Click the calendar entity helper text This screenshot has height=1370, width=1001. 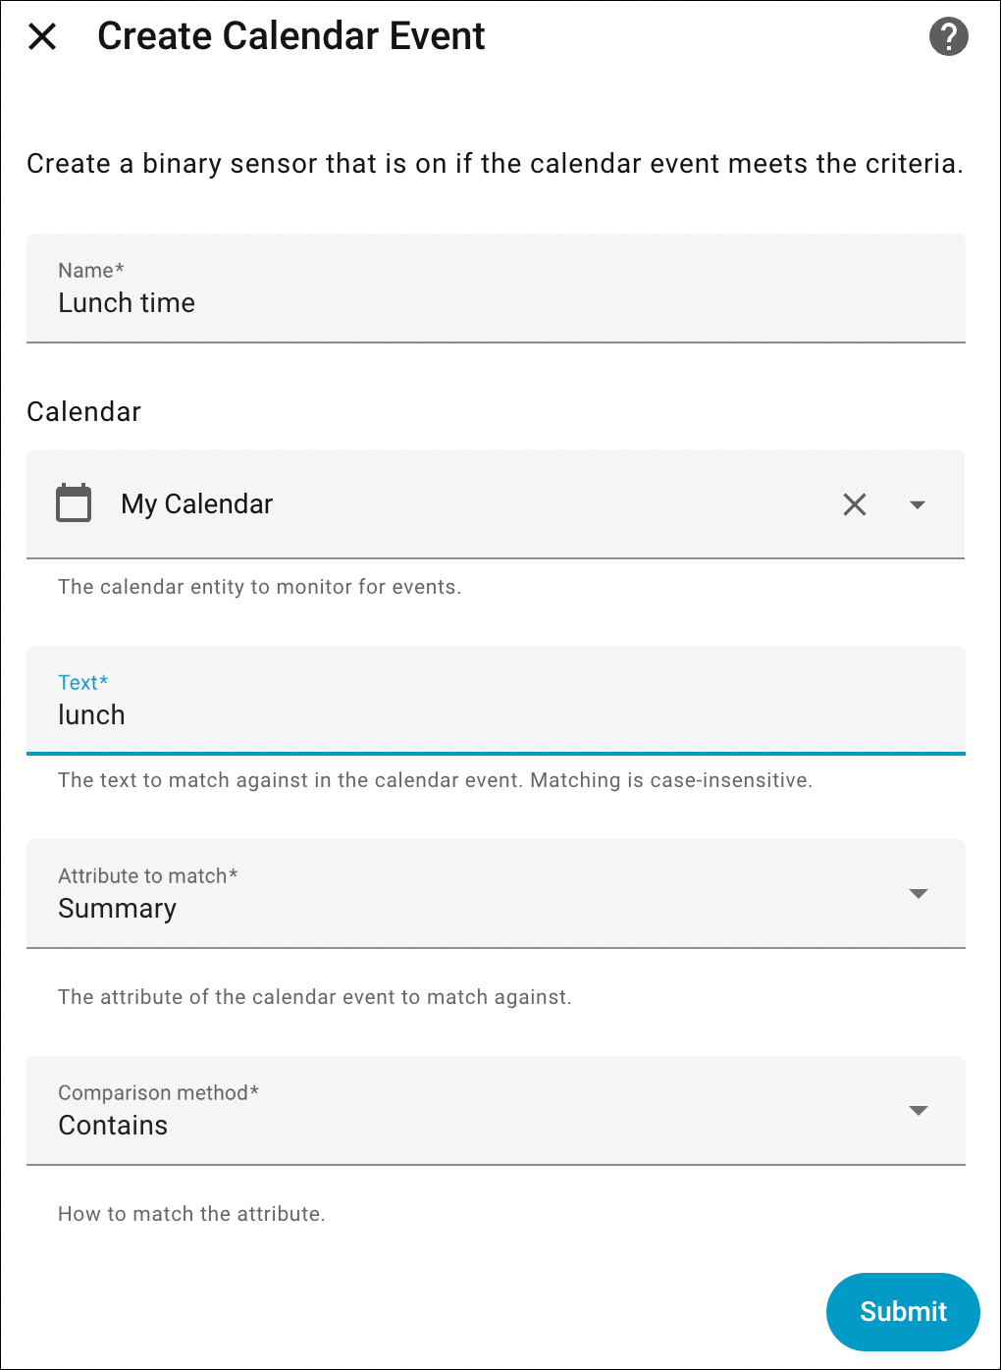pyautogui.click(x=259, y=587)
